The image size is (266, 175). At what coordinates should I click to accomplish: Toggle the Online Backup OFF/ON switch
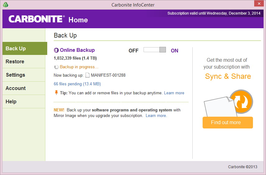click(154, 50)
